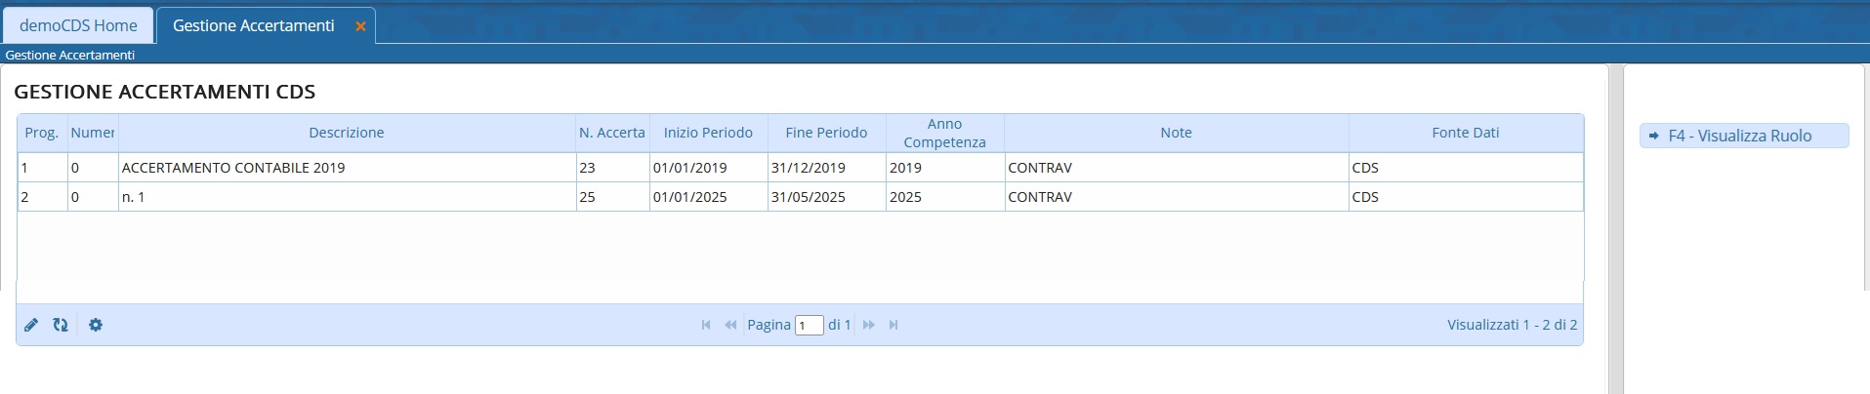The width and height of the screenshot is (1870, 394).
Task: Go to next page using pager icon
Action: point(868,325)
